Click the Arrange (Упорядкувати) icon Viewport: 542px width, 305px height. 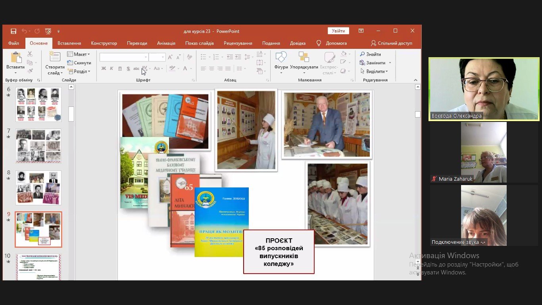pos(304,58)
